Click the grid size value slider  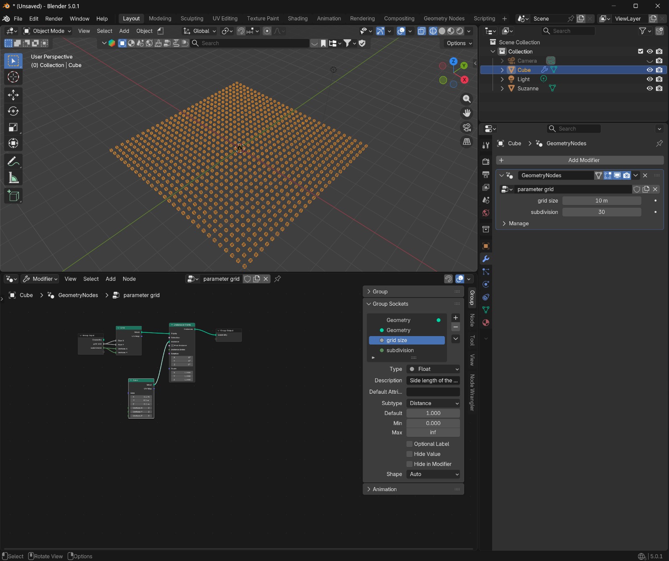click(x=601, y=201)
